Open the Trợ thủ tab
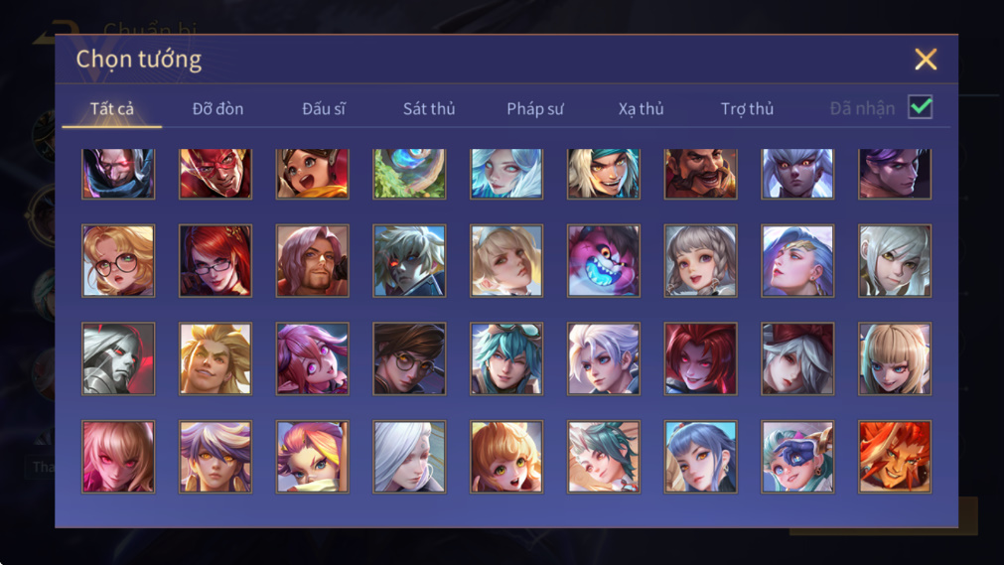1004x565 pixels. pos(747,109)
